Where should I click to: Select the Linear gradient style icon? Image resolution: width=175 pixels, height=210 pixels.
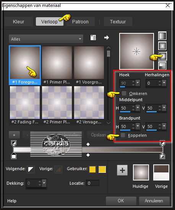(x=162, y=36)
